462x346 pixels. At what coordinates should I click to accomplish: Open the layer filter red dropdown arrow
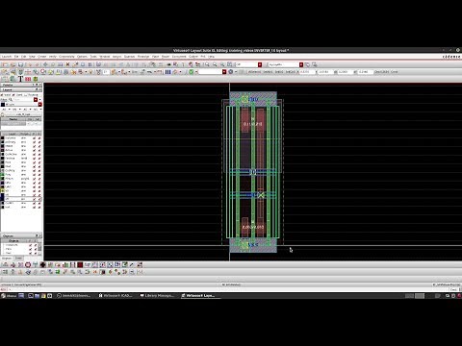tap(36, 100)
